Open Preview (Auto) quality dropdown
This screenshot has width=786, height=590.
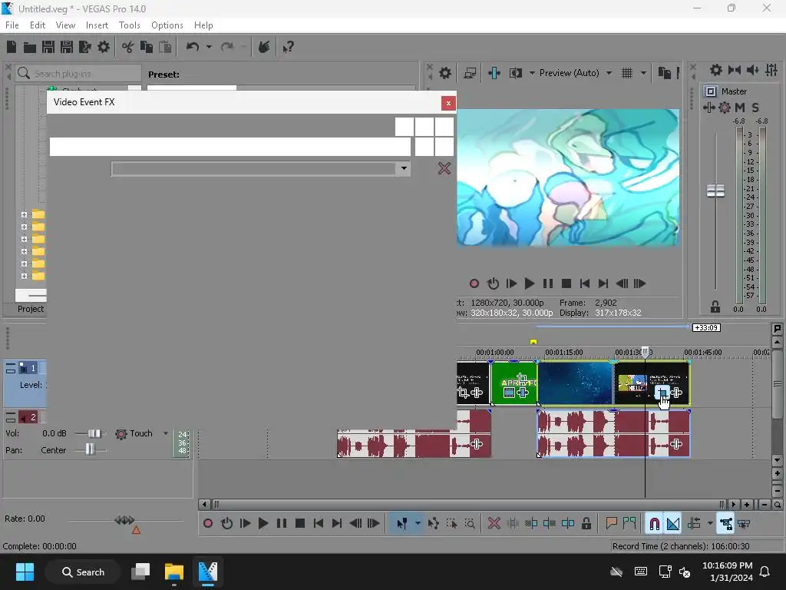pyautogui.click(x=609, y=73)
